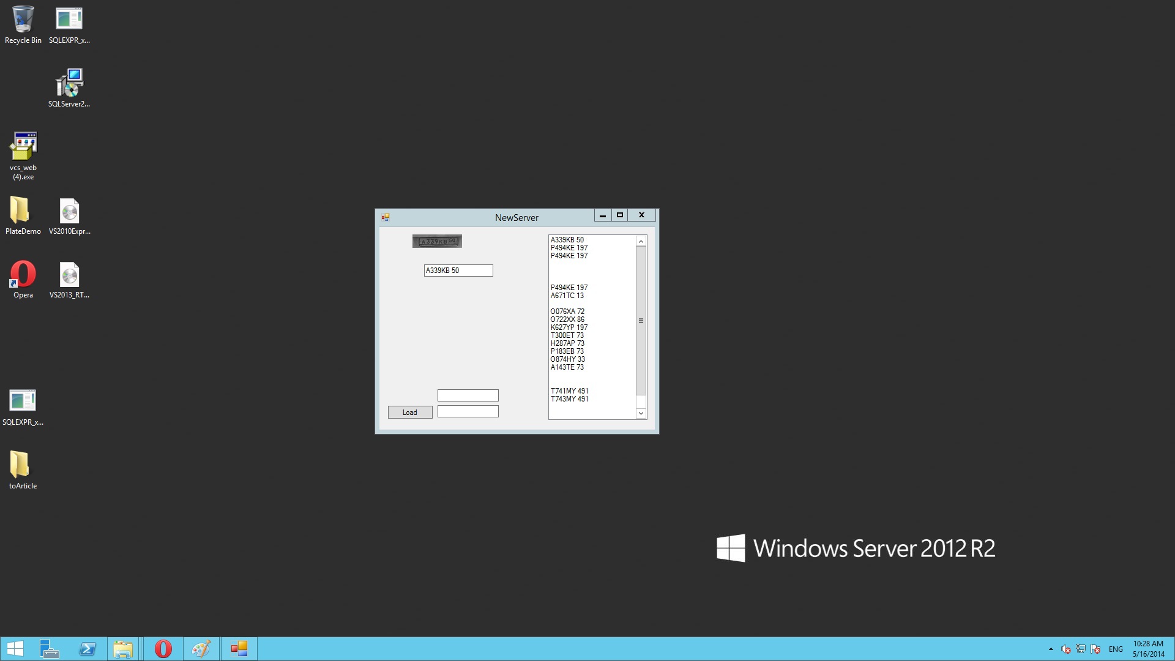Open Paint from the taskbar
Viewport: 1175px width, 661px height.
click(201, 649)
